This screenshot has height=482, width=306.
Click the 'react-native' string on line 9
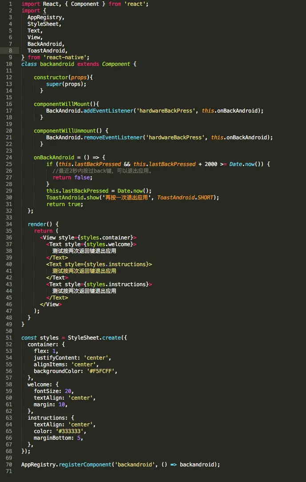click(x=65, y=57)
